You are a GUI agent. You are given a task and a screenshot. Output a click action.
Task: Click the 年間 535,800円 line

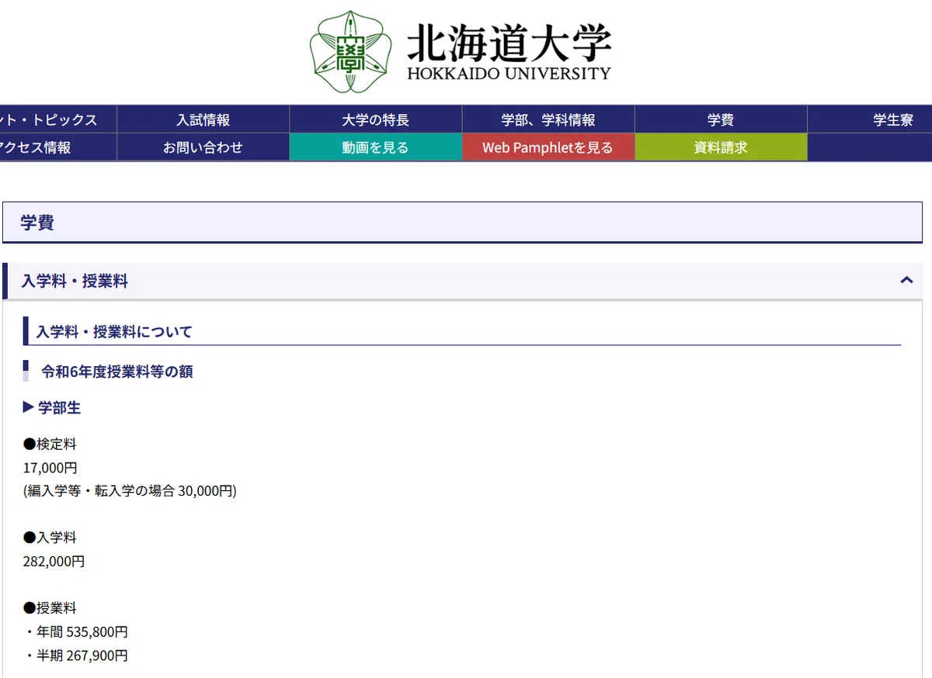76,632
